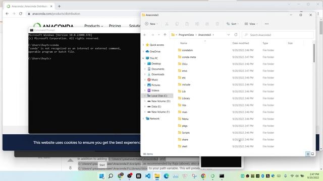Reload the Chrome page
The width and height of the screenshot is (323, 181).
pyautogui.click(x=21, y=14)
